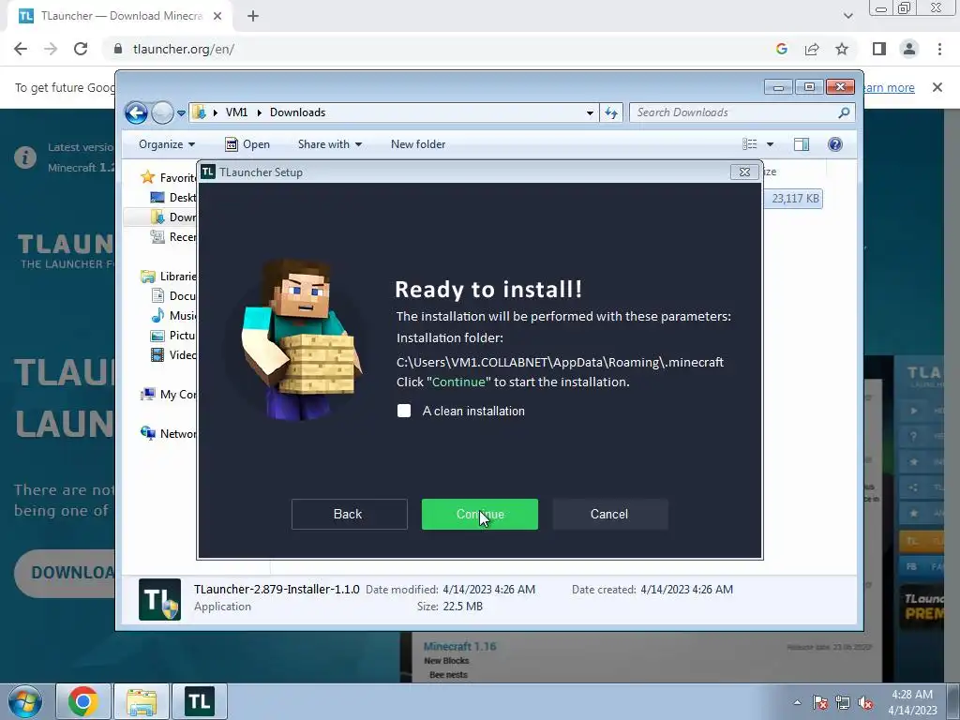The image size is (960, 720).
Task: Select Libraries in the navigation pane
Action: coord(169,277)
